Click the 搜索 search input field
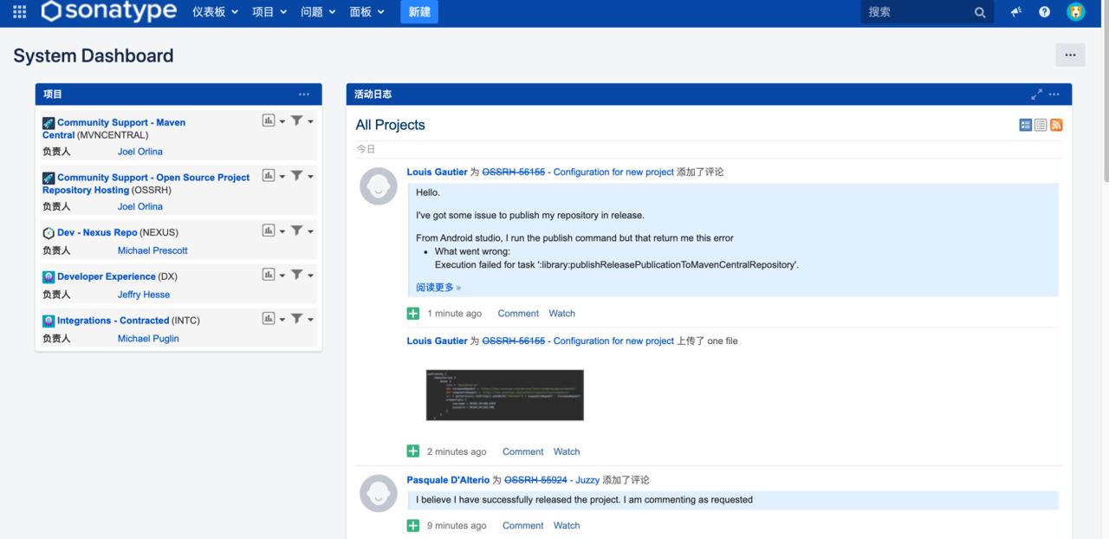 (x=917, y=12)
